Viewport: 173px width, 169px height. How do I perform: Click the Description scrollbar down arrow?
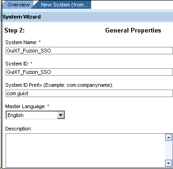click(x=168, y=163)
